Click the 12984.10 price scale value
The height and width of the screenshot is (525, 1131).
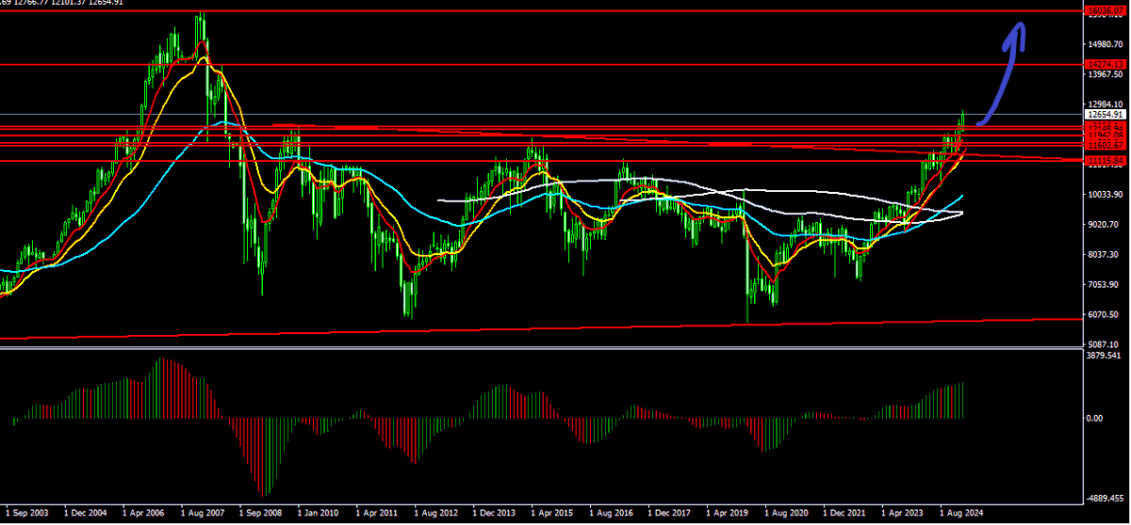tap(1105, 104)
